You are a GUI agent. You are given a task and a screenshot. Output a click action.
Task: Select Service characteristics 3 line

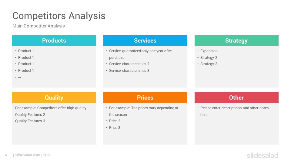(x=129, y=71)
